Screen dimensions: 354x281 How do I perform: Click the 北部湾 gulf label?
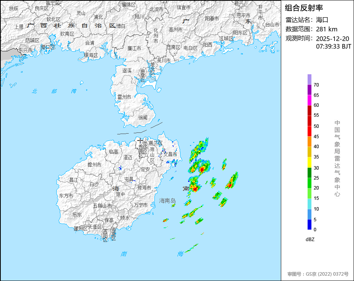point(54,91)
